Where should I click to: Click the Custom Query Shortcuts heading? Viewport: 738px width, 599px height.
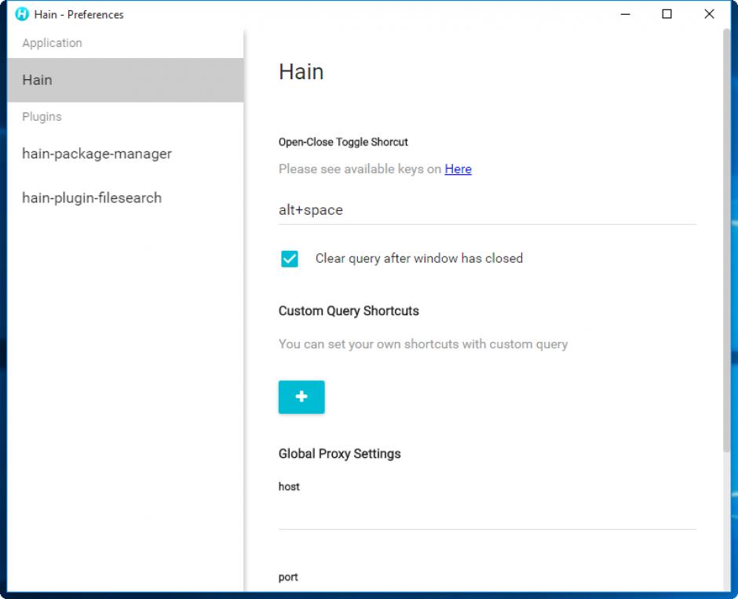tap(349, 310)
